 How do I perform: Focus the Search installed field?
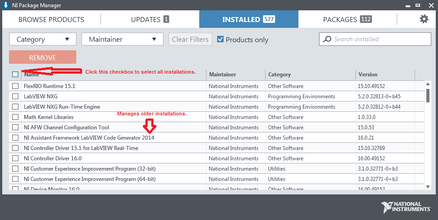coord(375,39)
